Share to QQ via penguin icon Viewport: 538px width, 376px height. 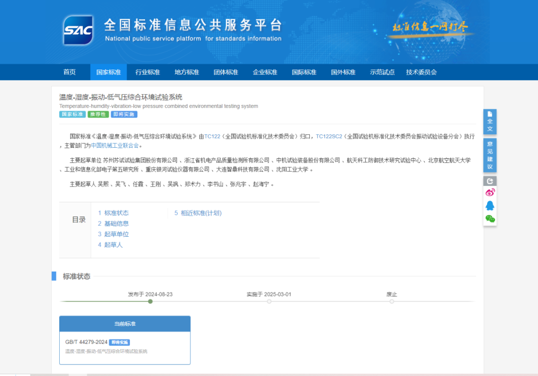(490, 205)
